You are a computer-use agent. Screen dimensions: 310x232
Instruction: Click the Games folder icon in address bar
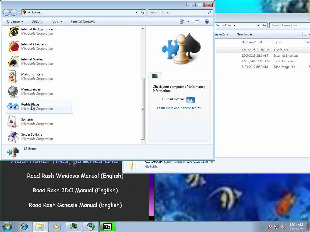(x=24, y=12)
